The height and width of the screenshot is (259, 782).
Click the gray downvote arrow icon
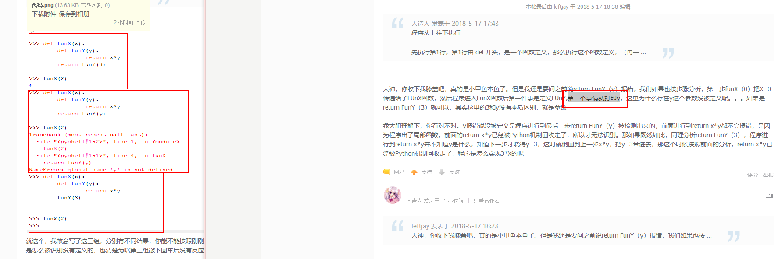click(442, 172)
